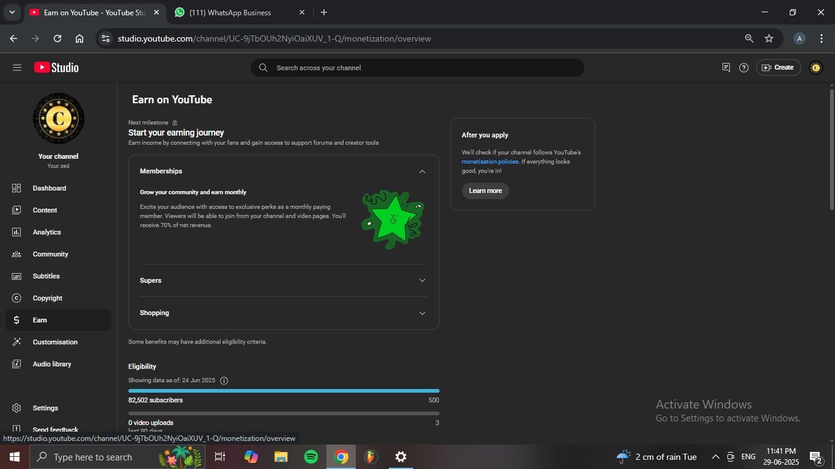Open Customisation in the sidebar

click(59, 342)
